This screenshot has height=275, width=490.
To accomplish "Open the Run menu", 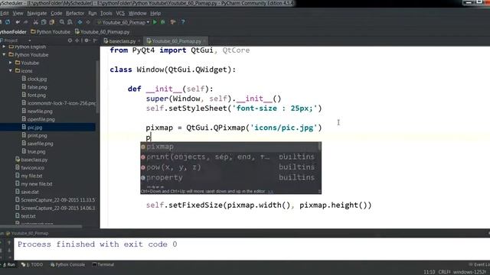I will (x=93, y=14).
